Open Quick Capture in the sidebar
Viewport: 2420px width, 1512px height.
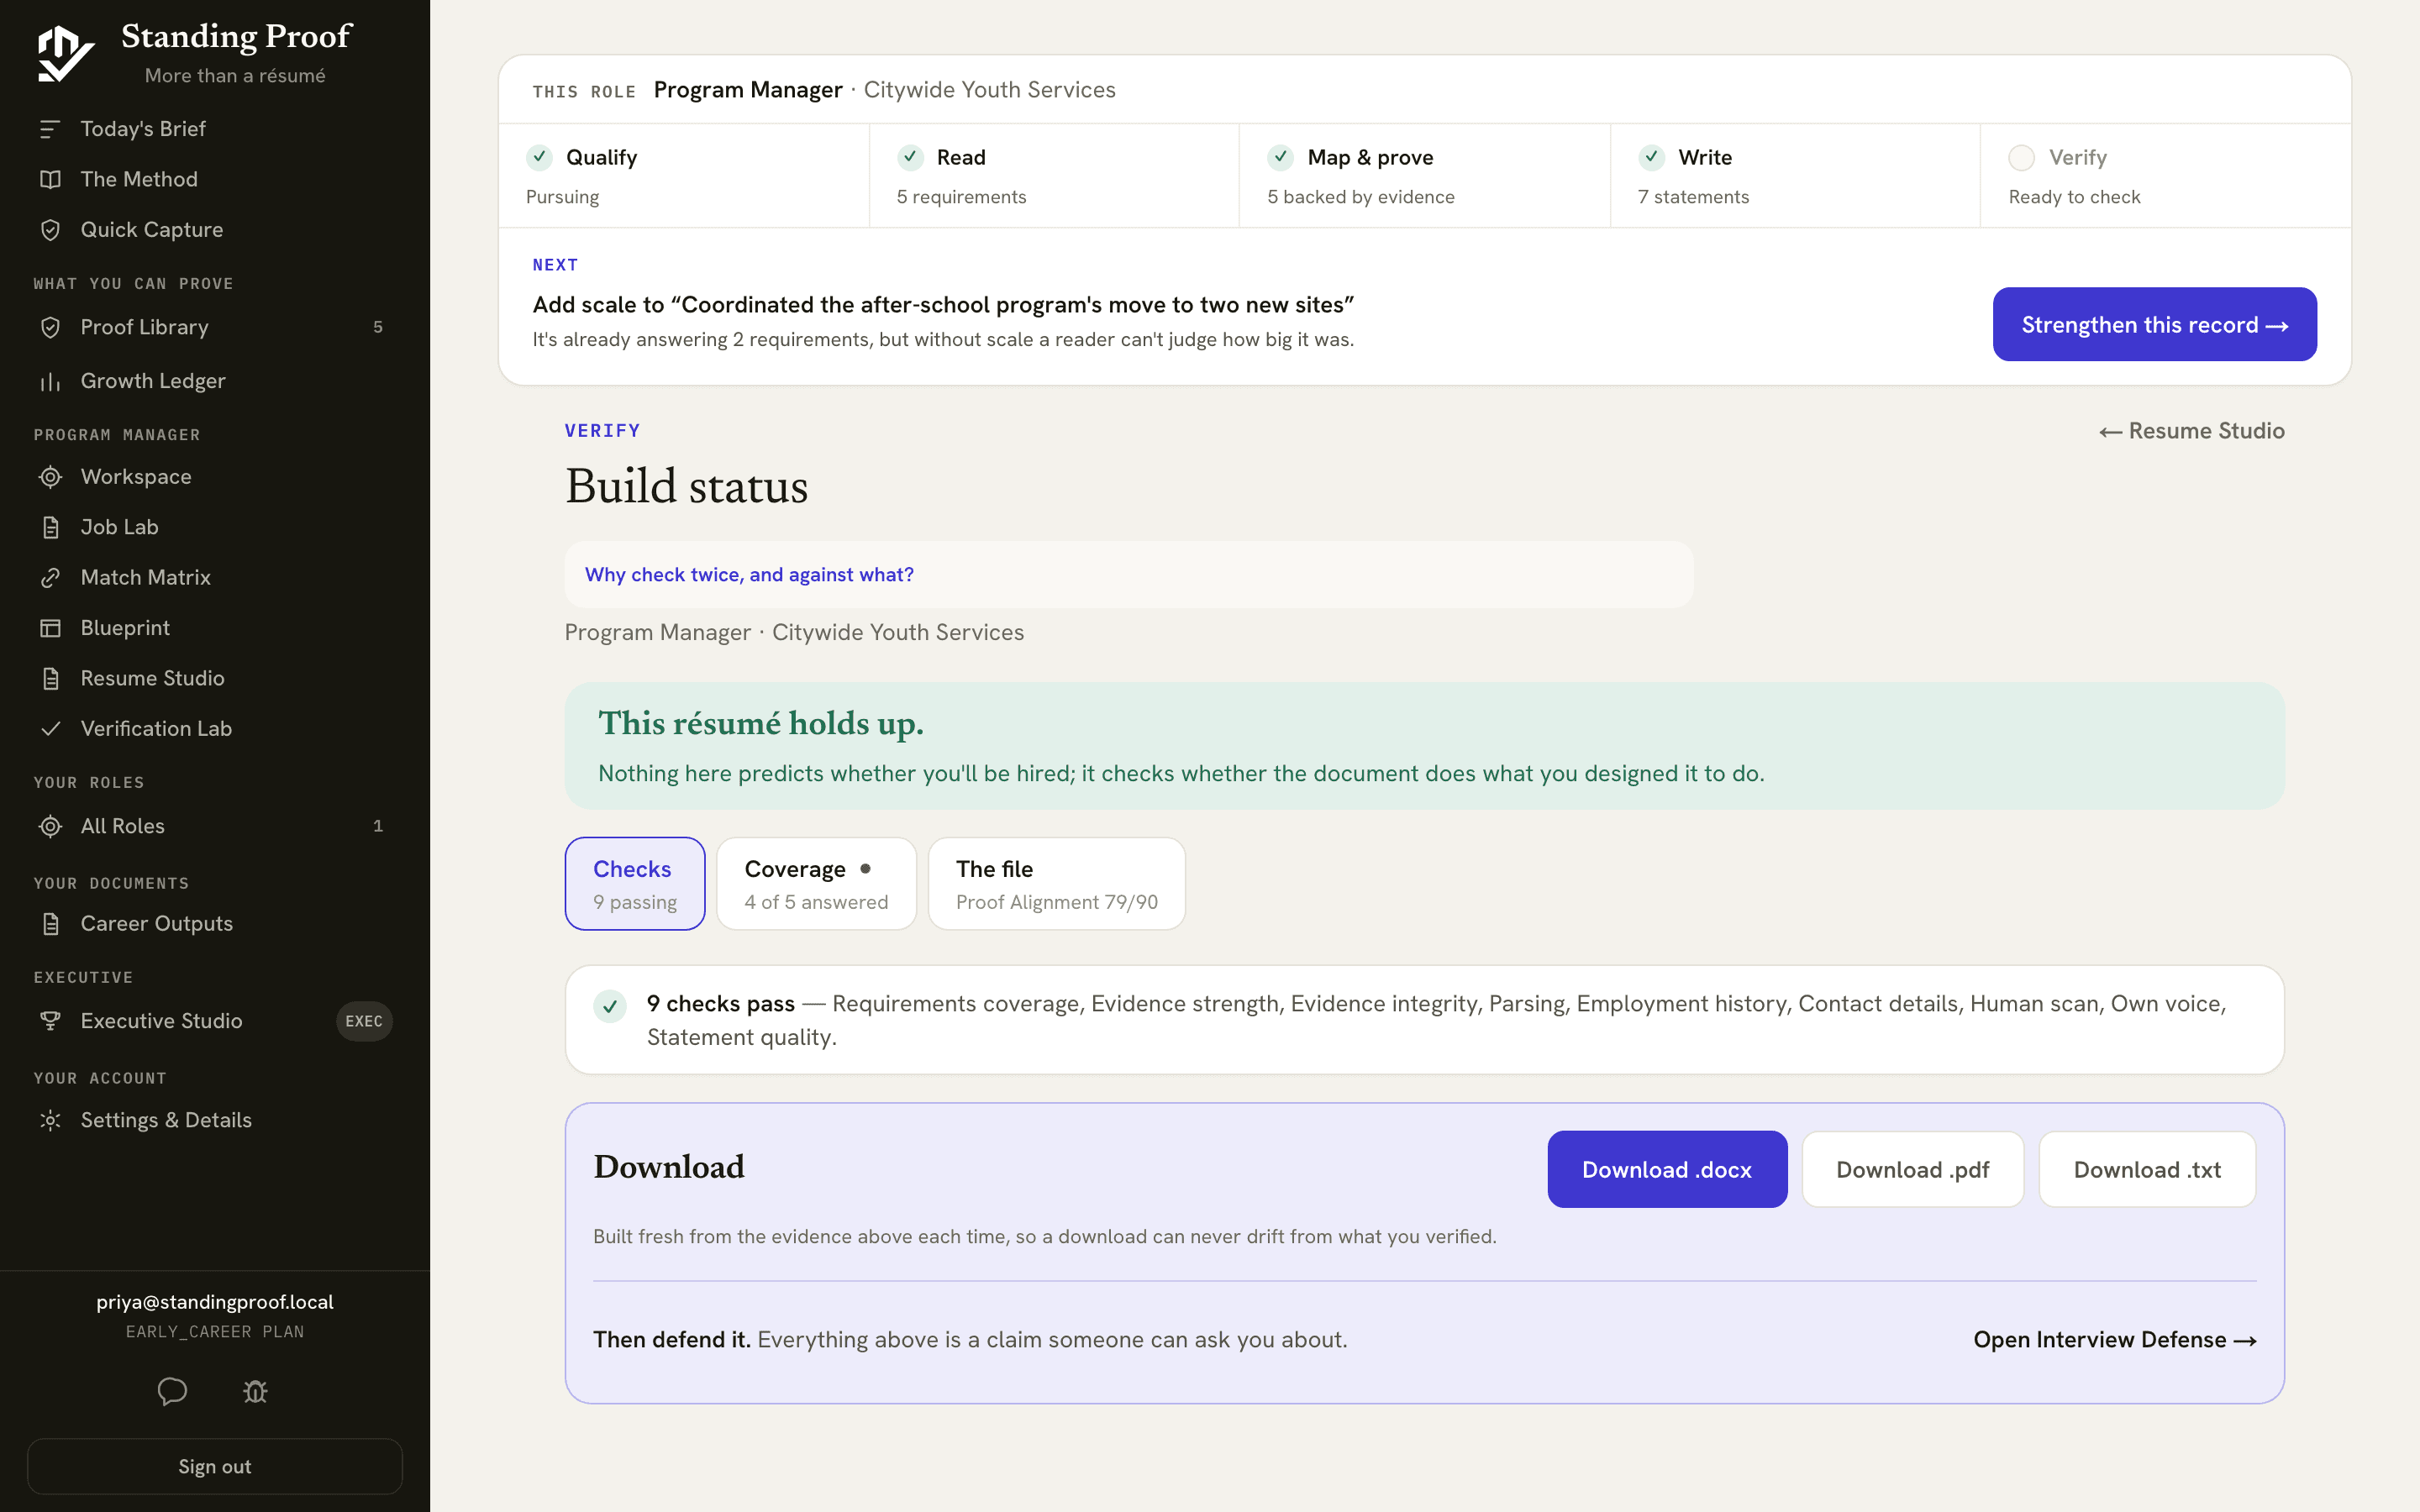coord(214,230)
